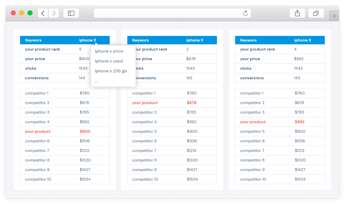This screenshot has height=204, width=345.
Task: Click 'your product' row in first competitor list
Action: point(65,131)
